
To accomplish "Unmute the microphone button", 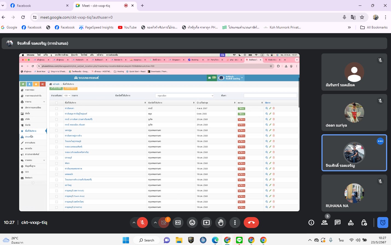I will pyautogui.click(x=142, y=223).
